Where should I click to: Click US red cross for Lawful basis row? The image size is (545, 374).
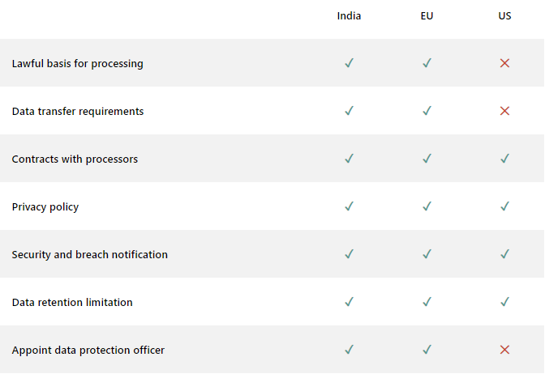(504, 63)
